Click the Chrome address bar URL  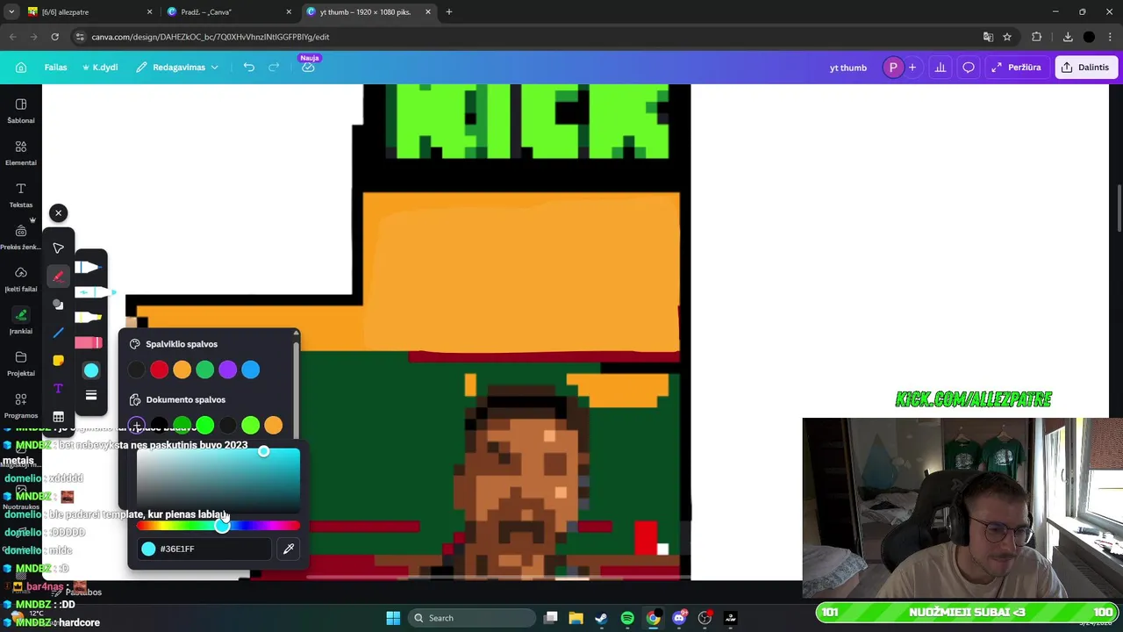(x=211, y=37)
